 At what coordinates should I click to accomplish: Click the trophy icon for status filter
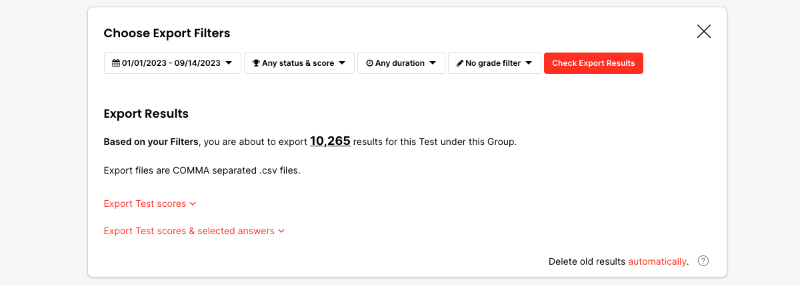256,63
